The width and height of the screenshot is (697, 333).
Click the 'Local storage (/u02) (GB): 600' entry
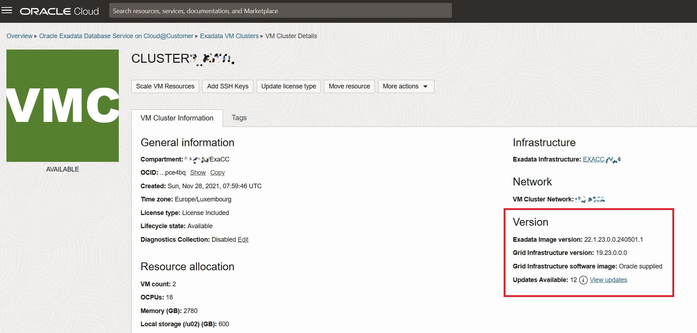coord(185,324)
